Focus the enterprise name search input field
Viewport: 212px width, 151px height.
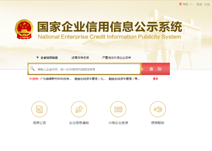click(84, 69)
